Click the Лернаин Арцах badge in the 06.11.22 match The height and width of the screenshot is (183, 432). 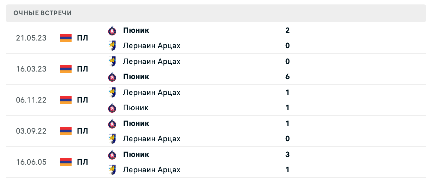(112, 92)
